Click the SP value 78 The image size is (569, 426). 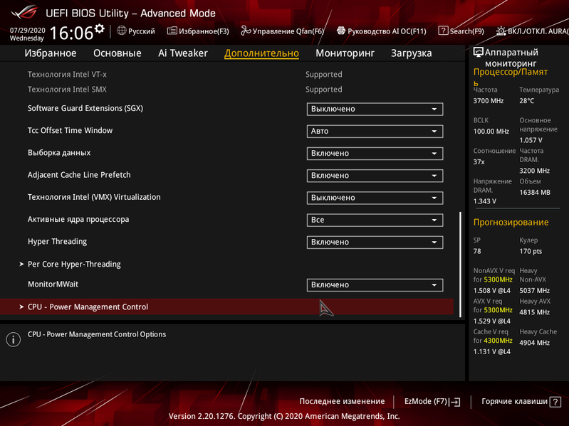point(477,251)
